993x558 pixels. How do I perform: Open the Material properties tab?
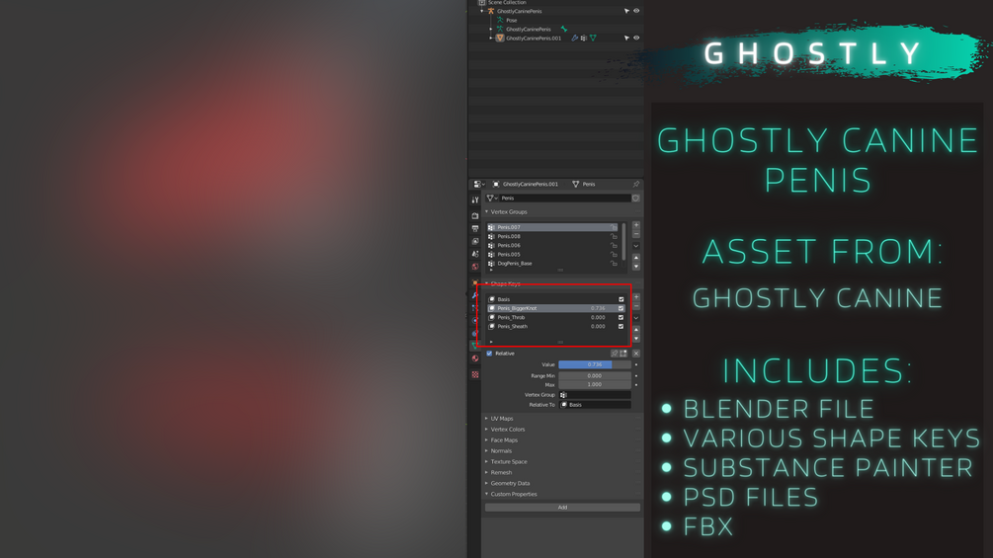click(x=475, y=359)
